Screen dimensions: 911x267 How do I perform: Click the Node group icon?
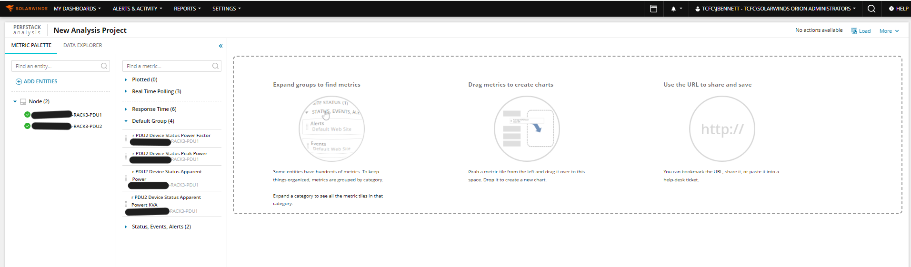point(23,102)
